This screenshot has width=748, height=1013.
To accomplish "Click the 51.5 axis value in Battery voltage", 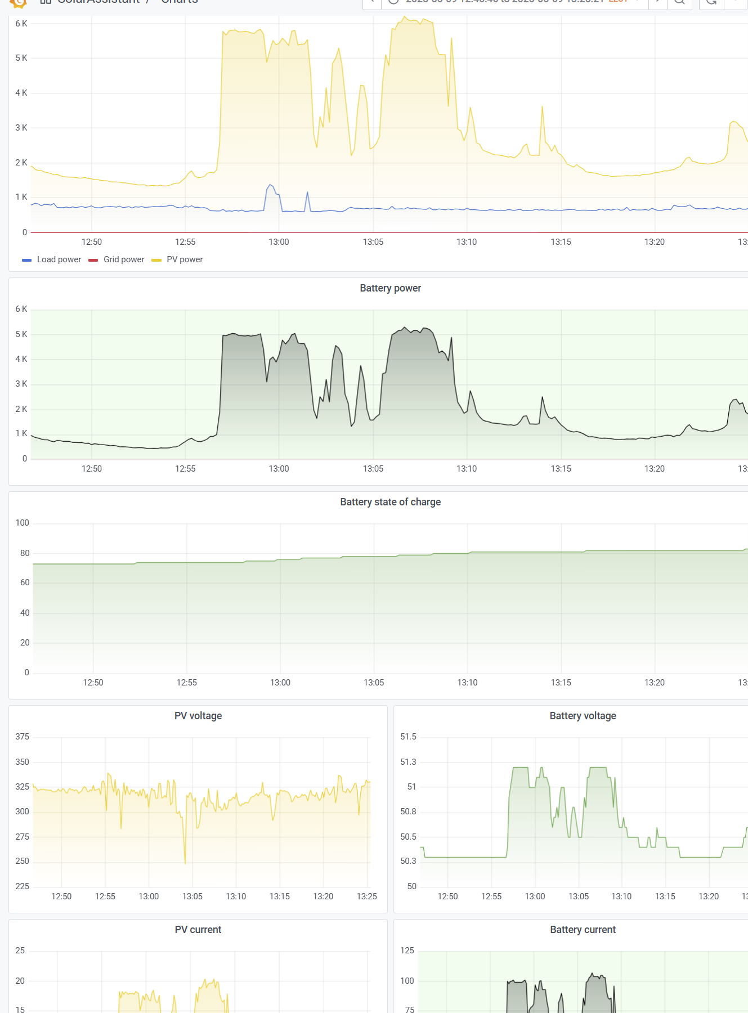I will [408, 737].
